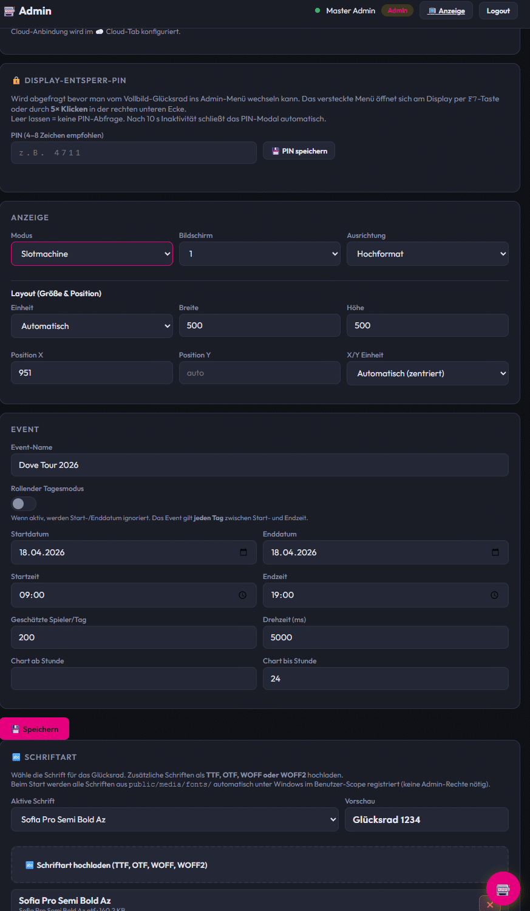Click the Logout button
The height and width of the screenshot is (911, 530).
498,11
